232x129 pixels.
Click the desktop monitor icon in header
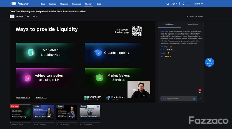click(189, 4)
